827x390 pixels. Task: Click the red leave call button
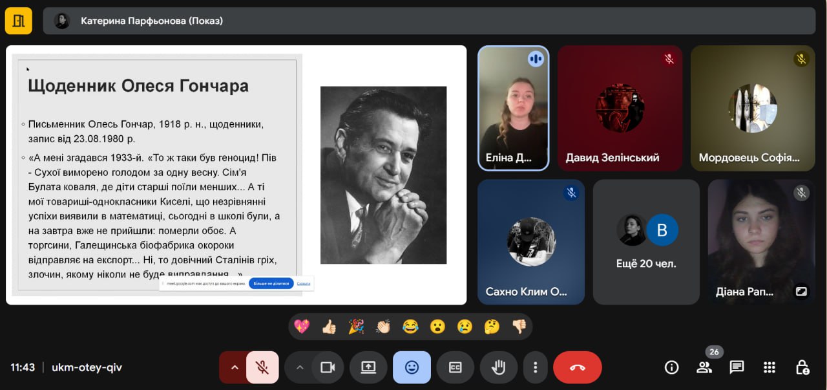click(577, 367)
